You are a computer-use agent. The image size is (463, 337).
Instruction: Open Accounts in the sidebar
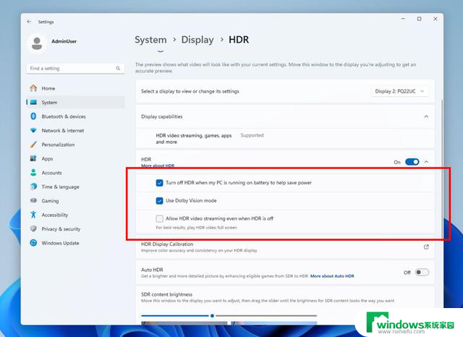75,173
